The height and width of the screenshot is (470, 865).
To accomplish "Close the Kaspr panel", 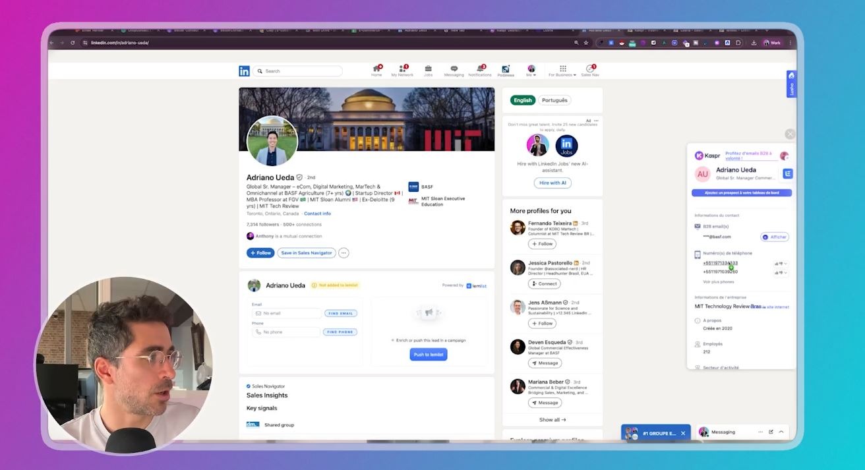I will [x=790, y=134].
